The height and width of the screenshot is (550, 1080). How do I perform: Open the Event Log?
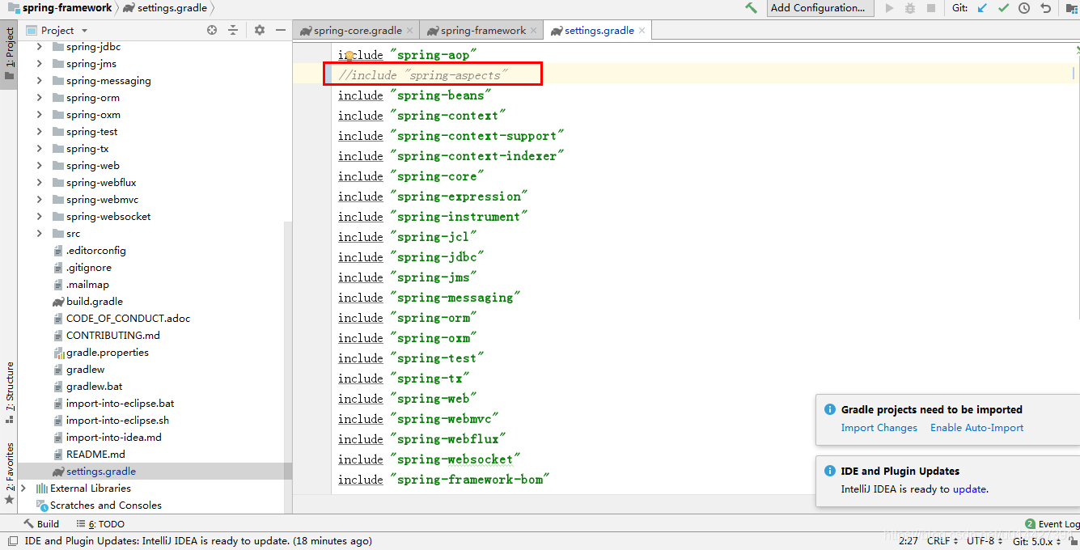click(x=1052, y=524)
